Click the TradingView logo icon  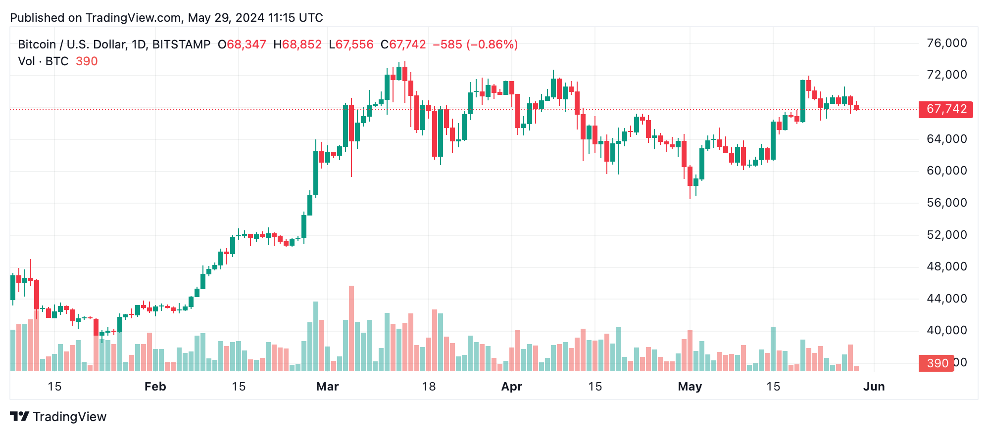tap(20, 417)
